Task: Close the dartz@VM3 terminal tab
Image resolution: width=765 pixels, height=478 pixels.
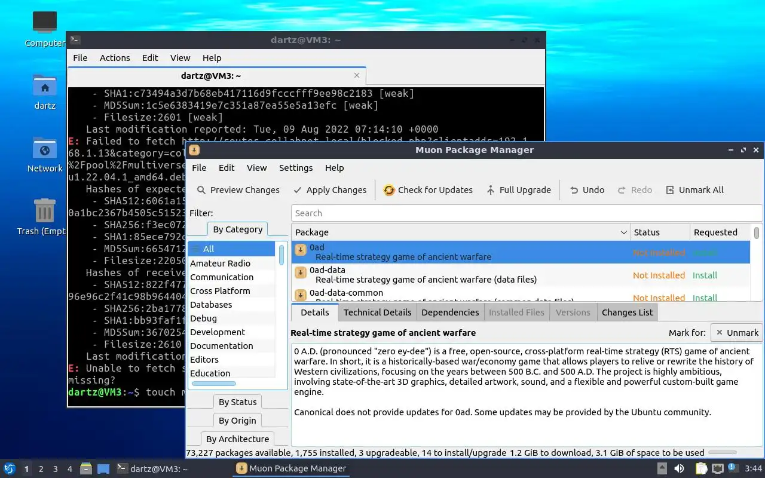Action: tap(357, 76)
